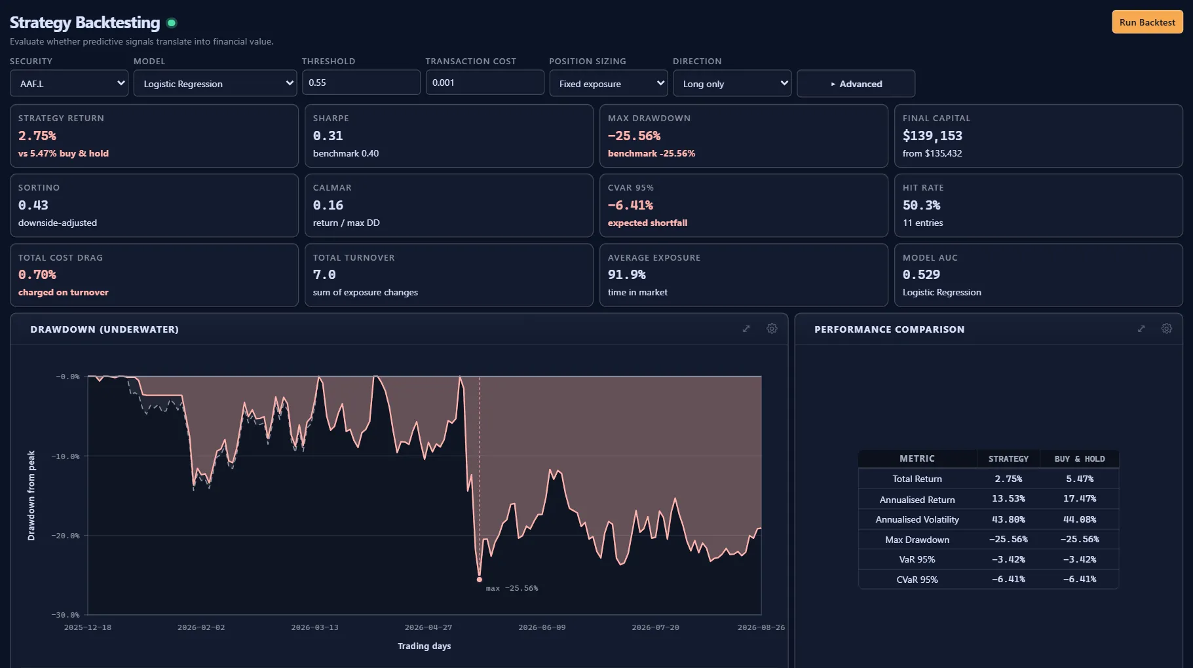
Task: Open Drawdown chart settings gear
Action: pos(772,329)
